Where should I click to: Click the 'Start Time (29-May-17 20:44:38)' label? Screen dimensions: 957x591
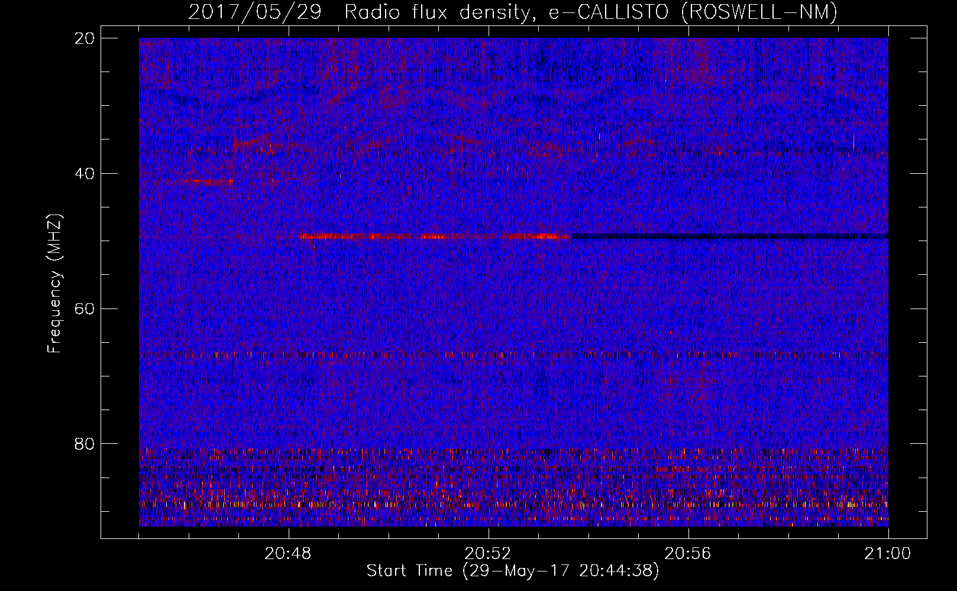513,571
